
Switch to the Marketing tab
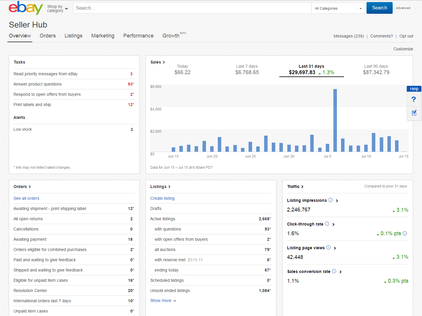[x=103, y=36]
